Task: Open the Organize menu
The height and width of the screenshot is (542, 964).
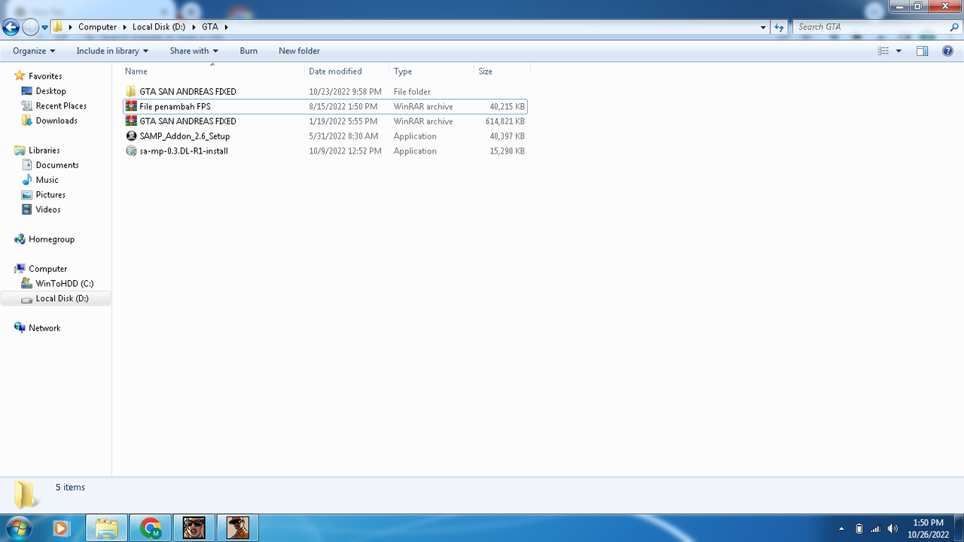Action: click(x=34, y=51)
